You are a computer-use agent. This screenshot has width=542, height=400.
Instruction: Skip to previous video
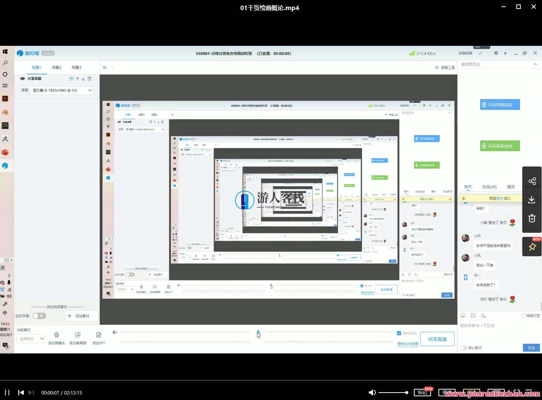click(21, 392)
